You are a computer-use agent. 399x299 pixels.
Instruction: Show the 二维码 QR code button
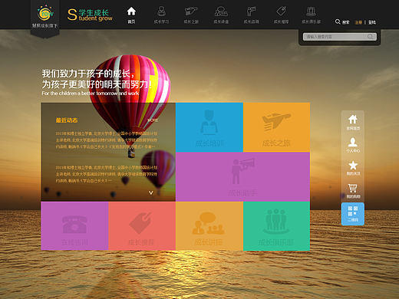coord(353,214)
